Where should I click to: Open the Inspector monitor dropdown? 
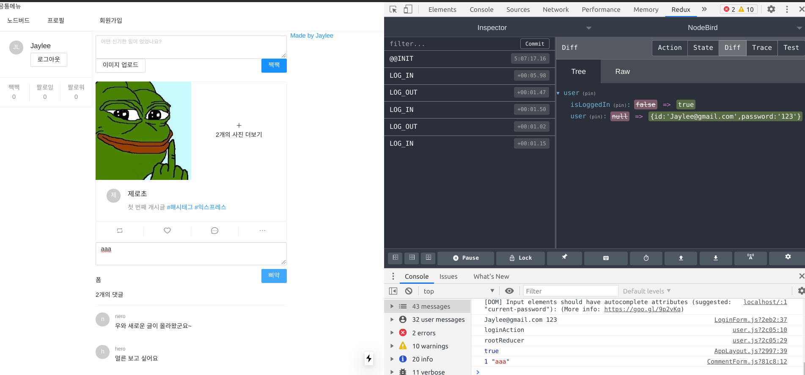click(x=588, y=28)
